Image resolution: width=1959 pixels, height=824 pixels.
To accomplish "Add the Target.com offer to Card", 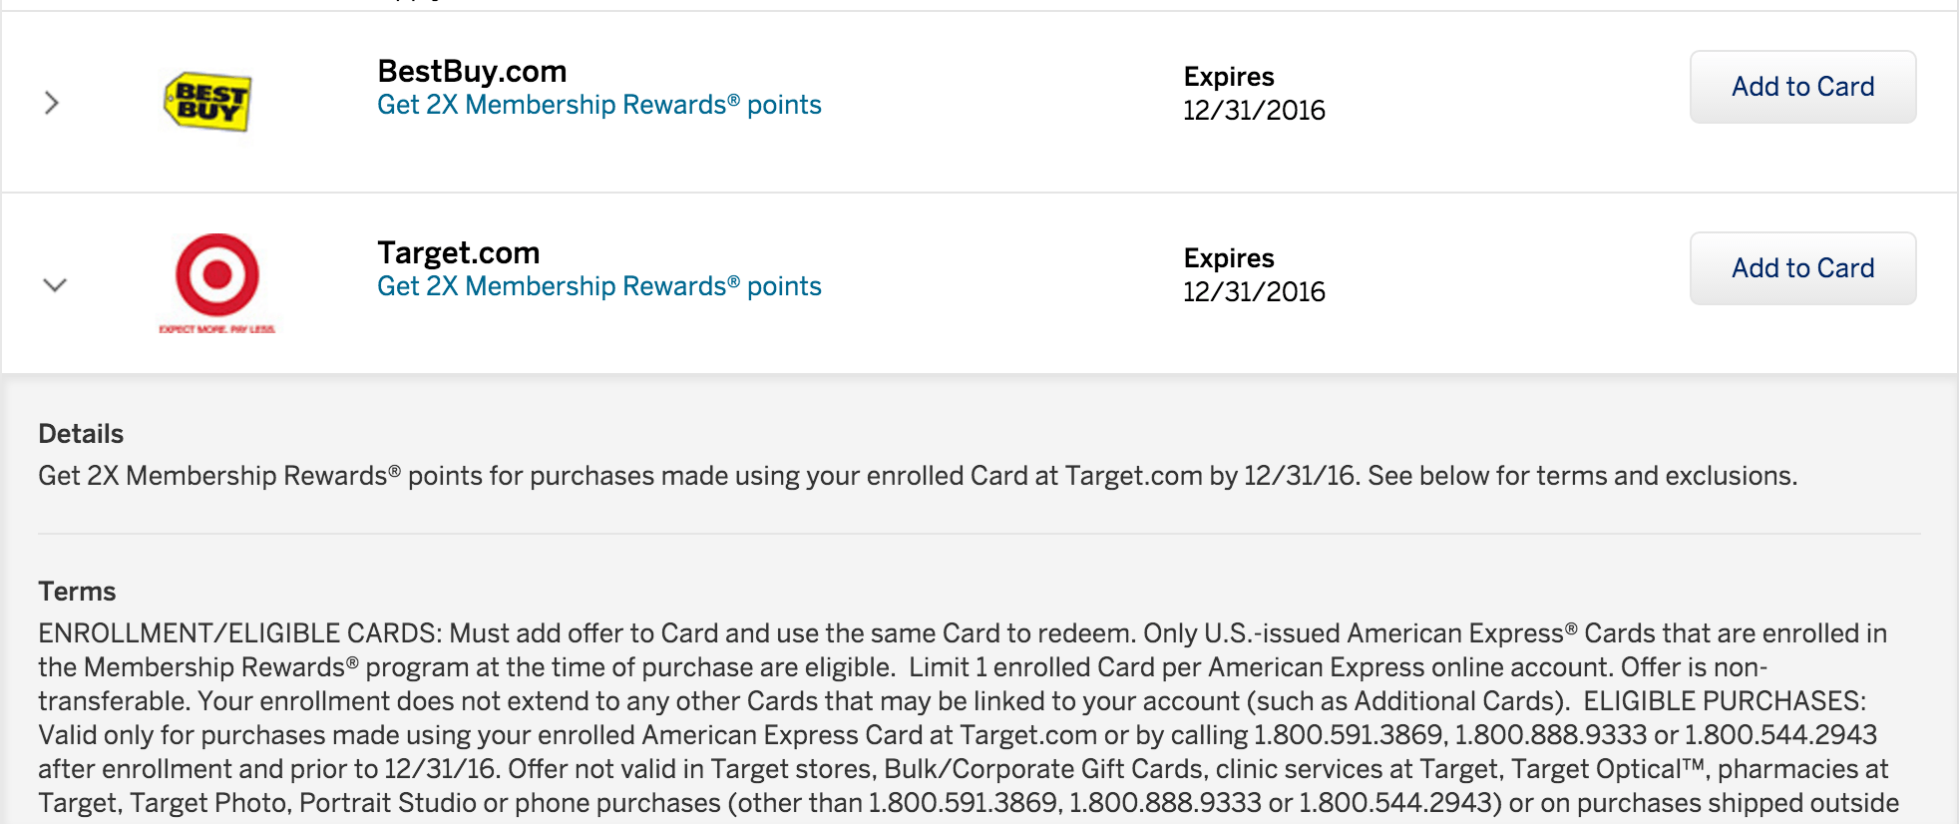I will (x=1802, y=268).
